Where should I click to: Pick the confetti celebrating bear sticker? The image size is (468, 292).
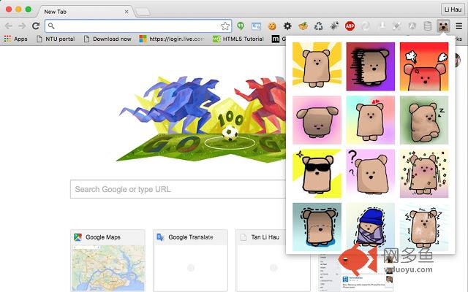[424, 174]
